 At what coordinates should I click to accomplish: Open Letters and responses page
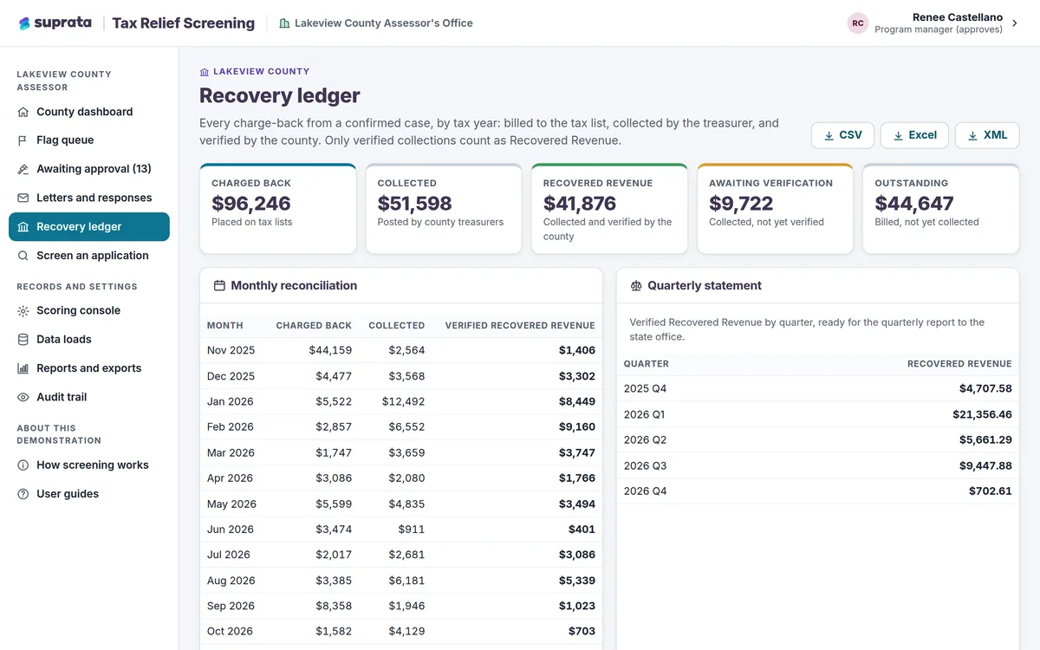click(89, 198)
